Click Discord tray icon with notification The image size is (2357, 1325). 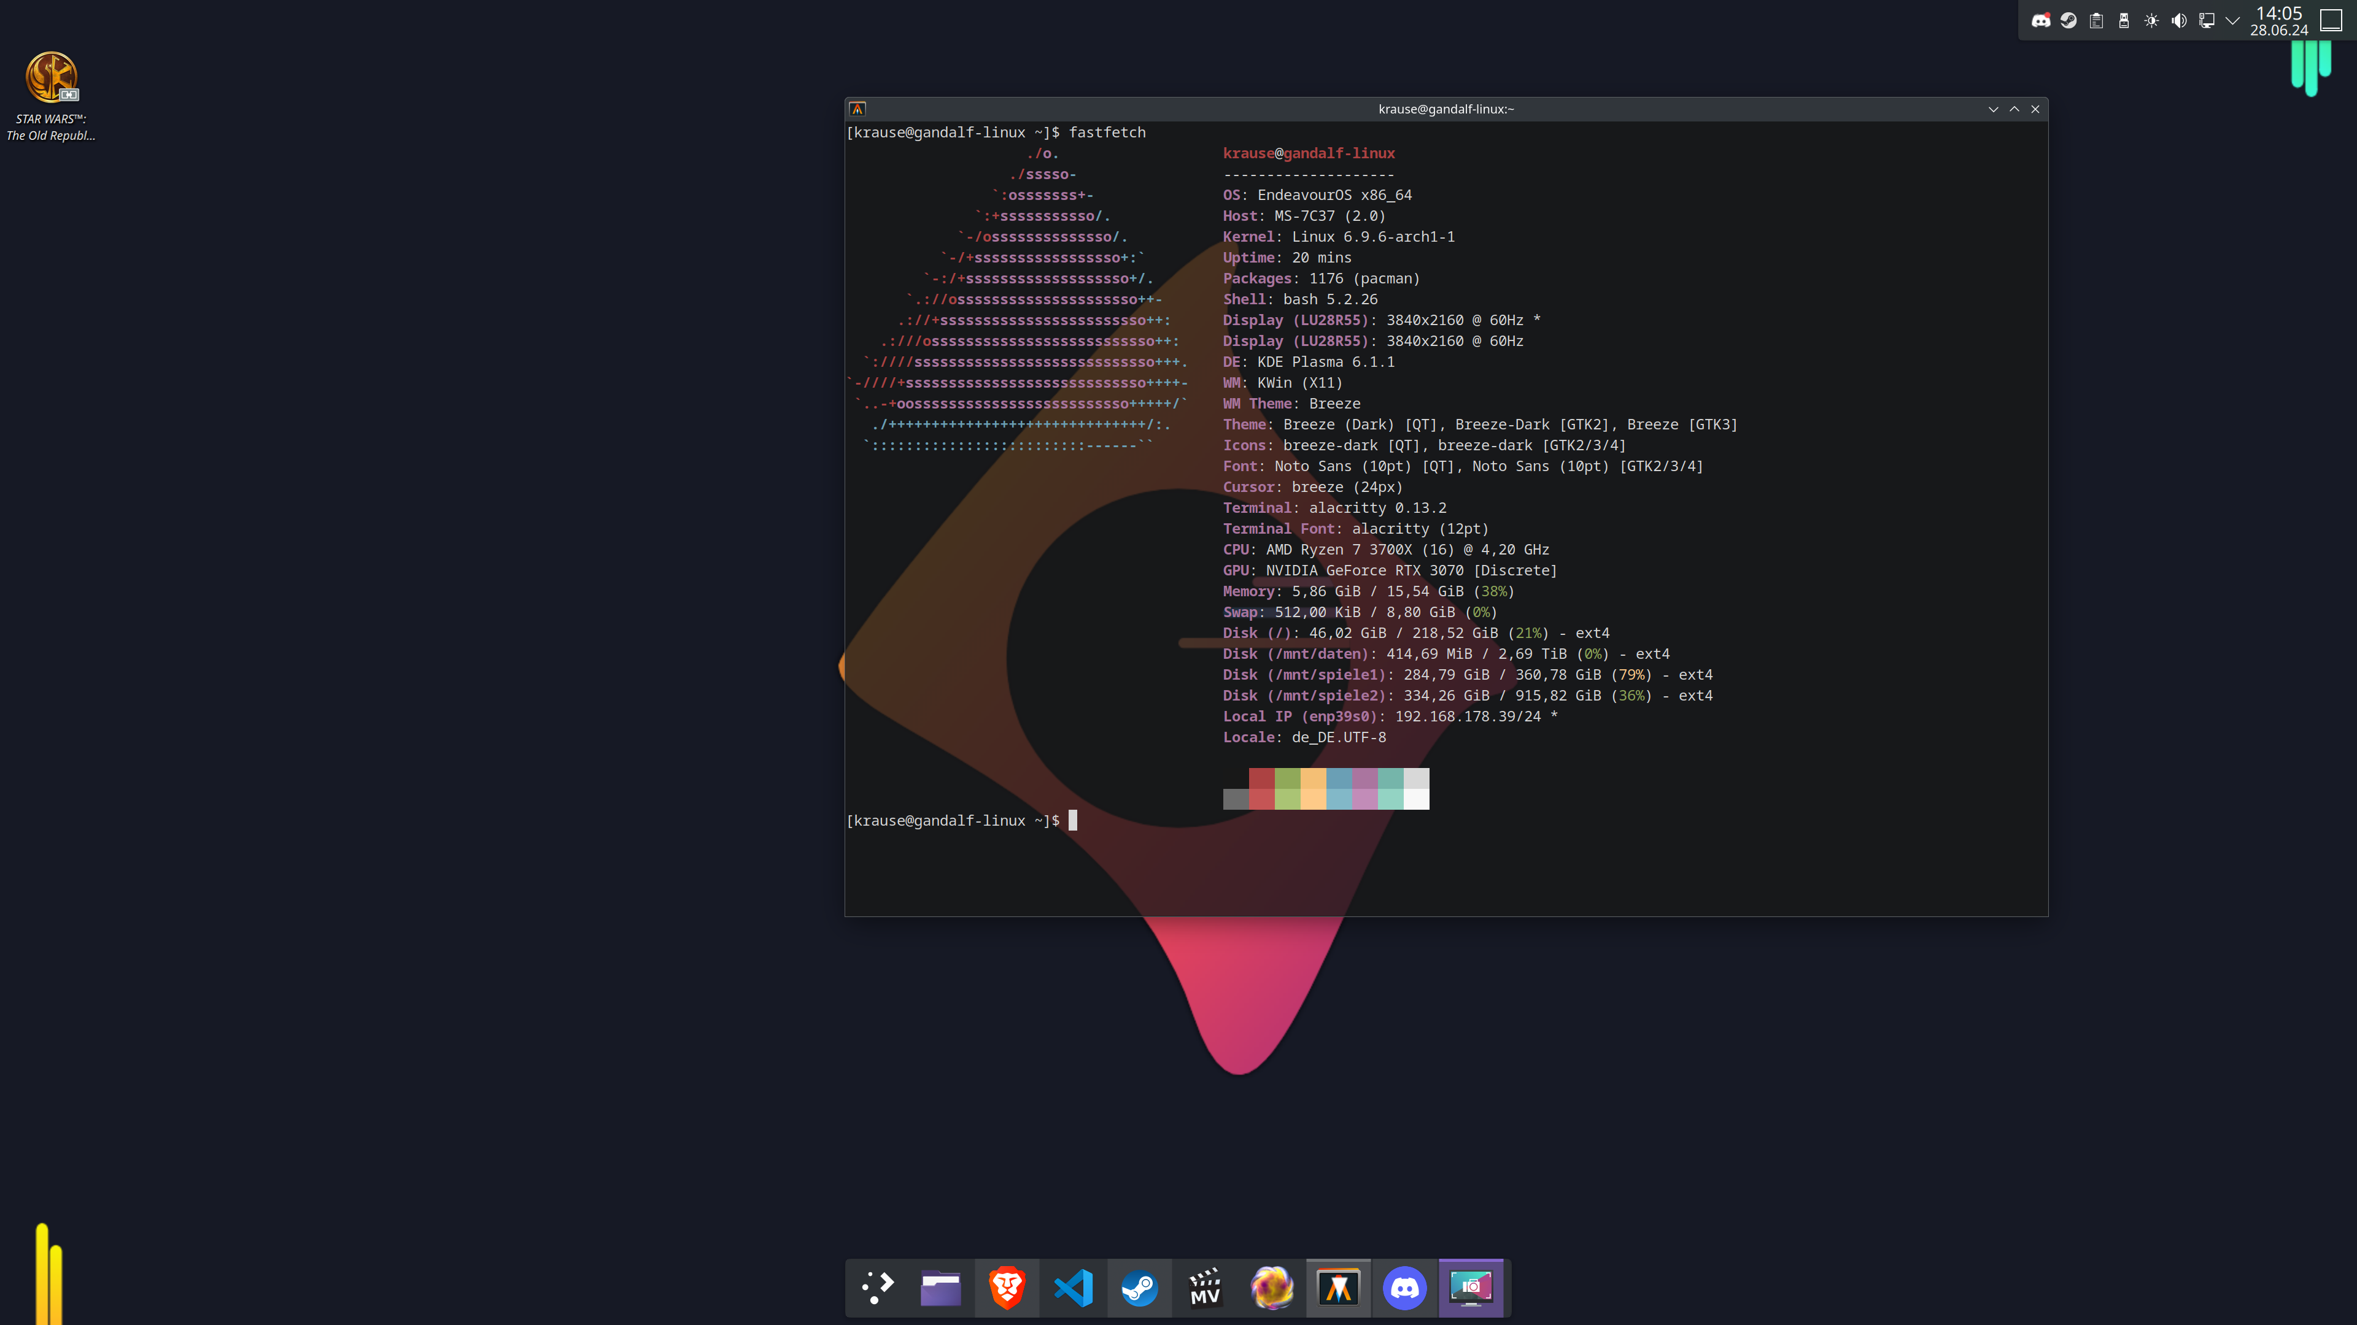pyautogui.click(x=2040, y=20)
